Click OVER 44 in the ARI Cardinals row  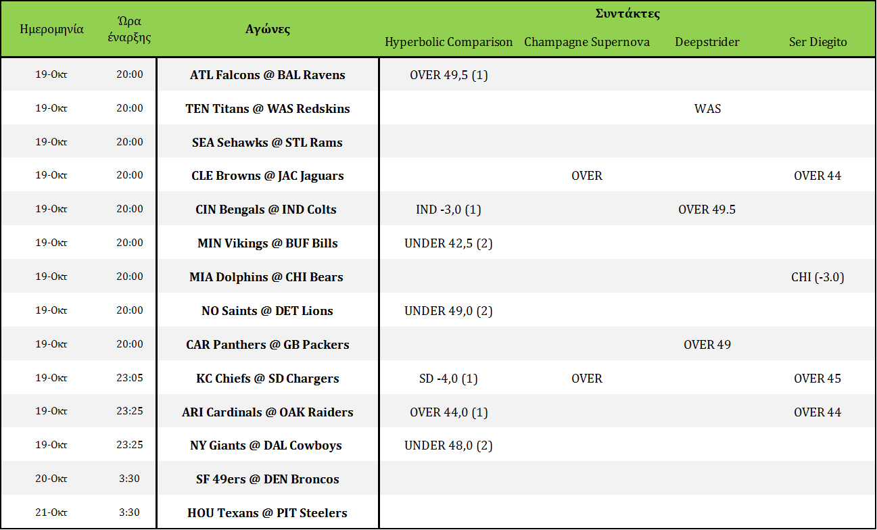[818, 412]
